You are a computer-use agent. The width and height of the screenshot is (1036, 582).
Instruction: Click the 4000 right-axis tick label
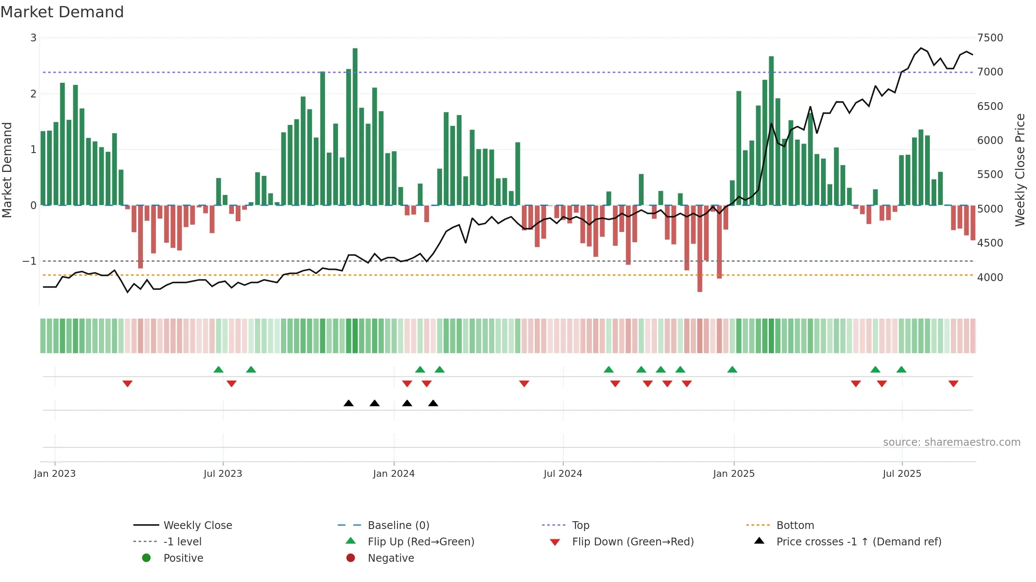point(990,277)
